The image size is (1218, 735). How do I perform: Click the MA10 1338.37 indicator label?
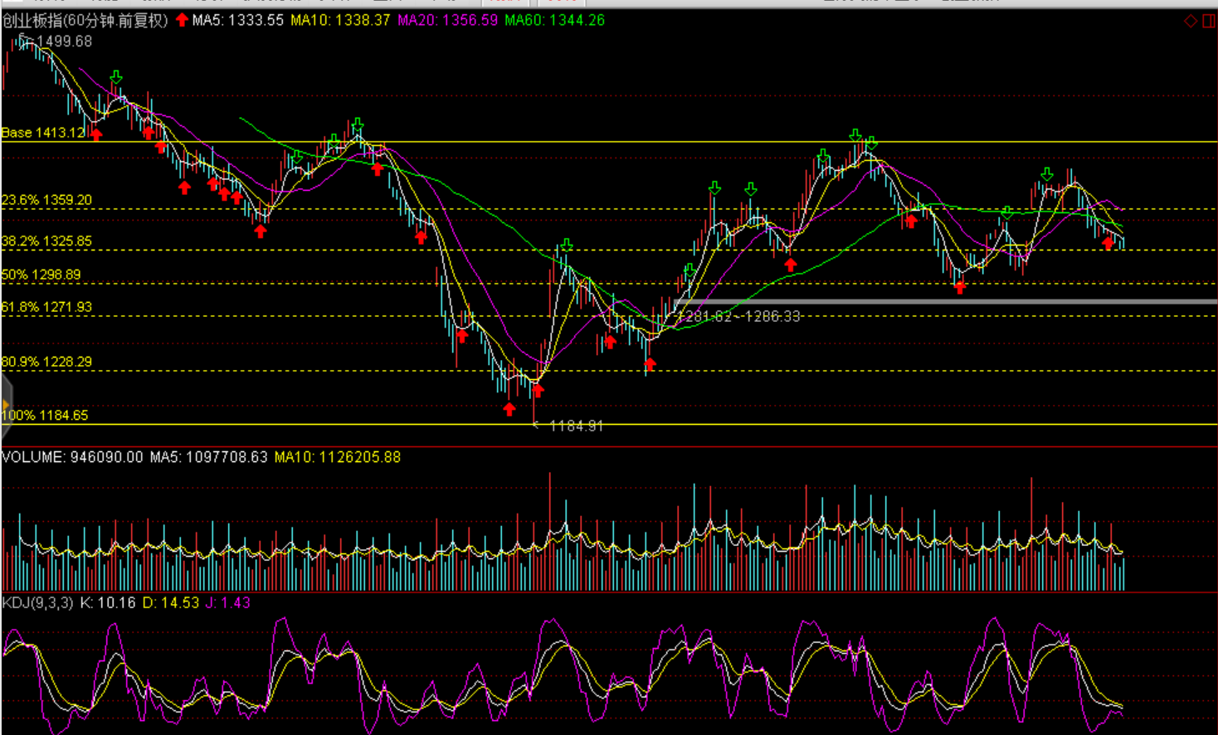pyautogui.click(x=340, y=20)
